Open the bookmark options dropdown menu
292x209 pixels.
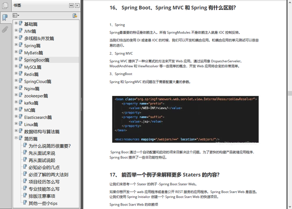pyautogui.click(x=16, y=15)
